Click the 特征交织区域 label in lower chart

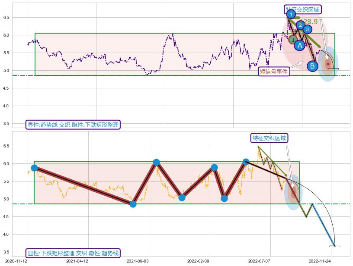point(270,138)
